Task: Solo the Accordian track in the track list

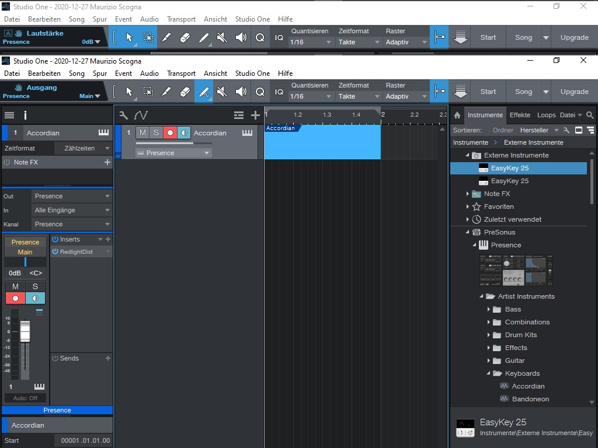Action: coord(156,132)
